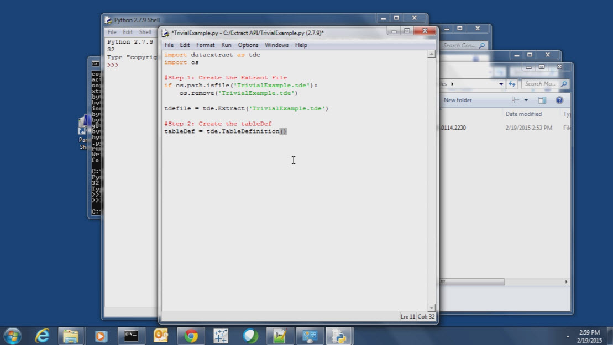This screenshot has width=613, height=345.
Task: Open the Windows Start menu orb
Action: tap(12, 336)
